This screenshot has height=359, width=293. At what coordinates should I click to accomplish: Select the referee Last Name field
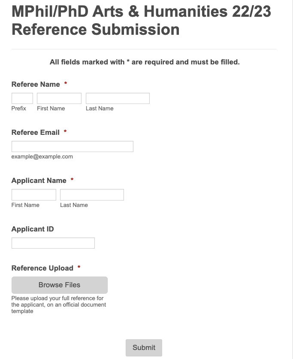[x=118, y=98]
